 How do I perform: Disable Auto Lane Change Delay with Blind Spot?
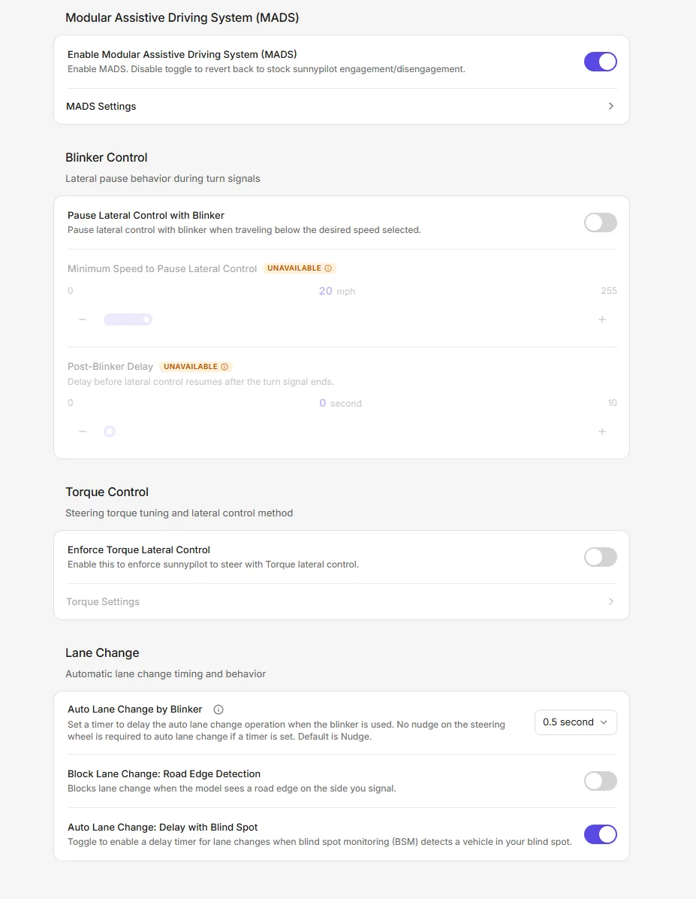pyautogui.click(x=600, y=834)
